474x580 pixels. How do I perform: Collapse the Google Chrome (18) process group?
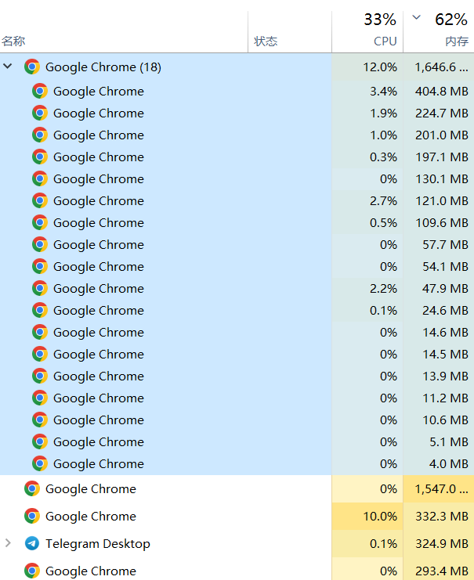tap(9, 67)
